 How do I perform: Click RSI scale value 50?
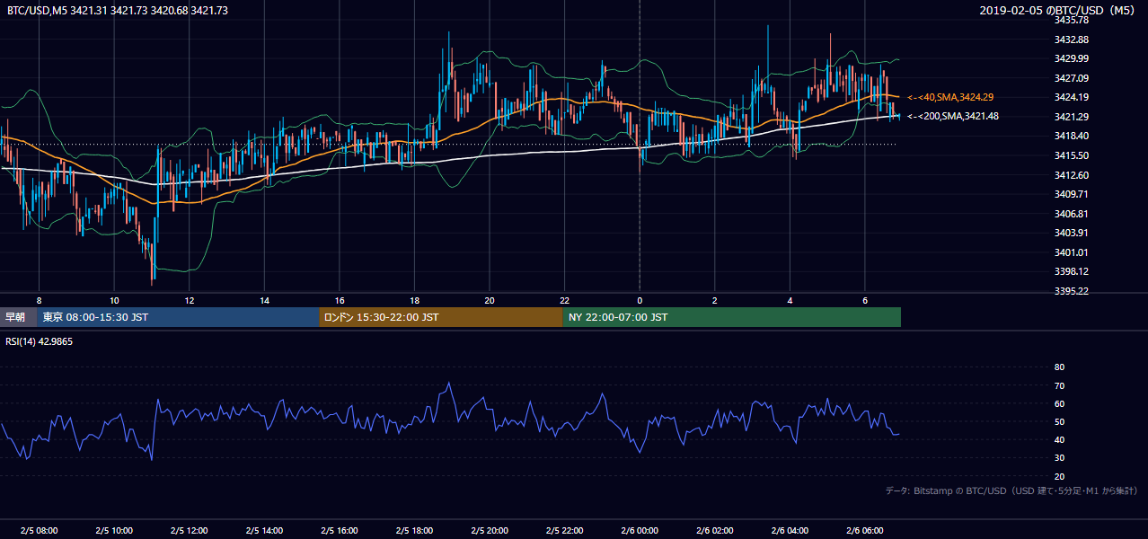click(1059, 421)
